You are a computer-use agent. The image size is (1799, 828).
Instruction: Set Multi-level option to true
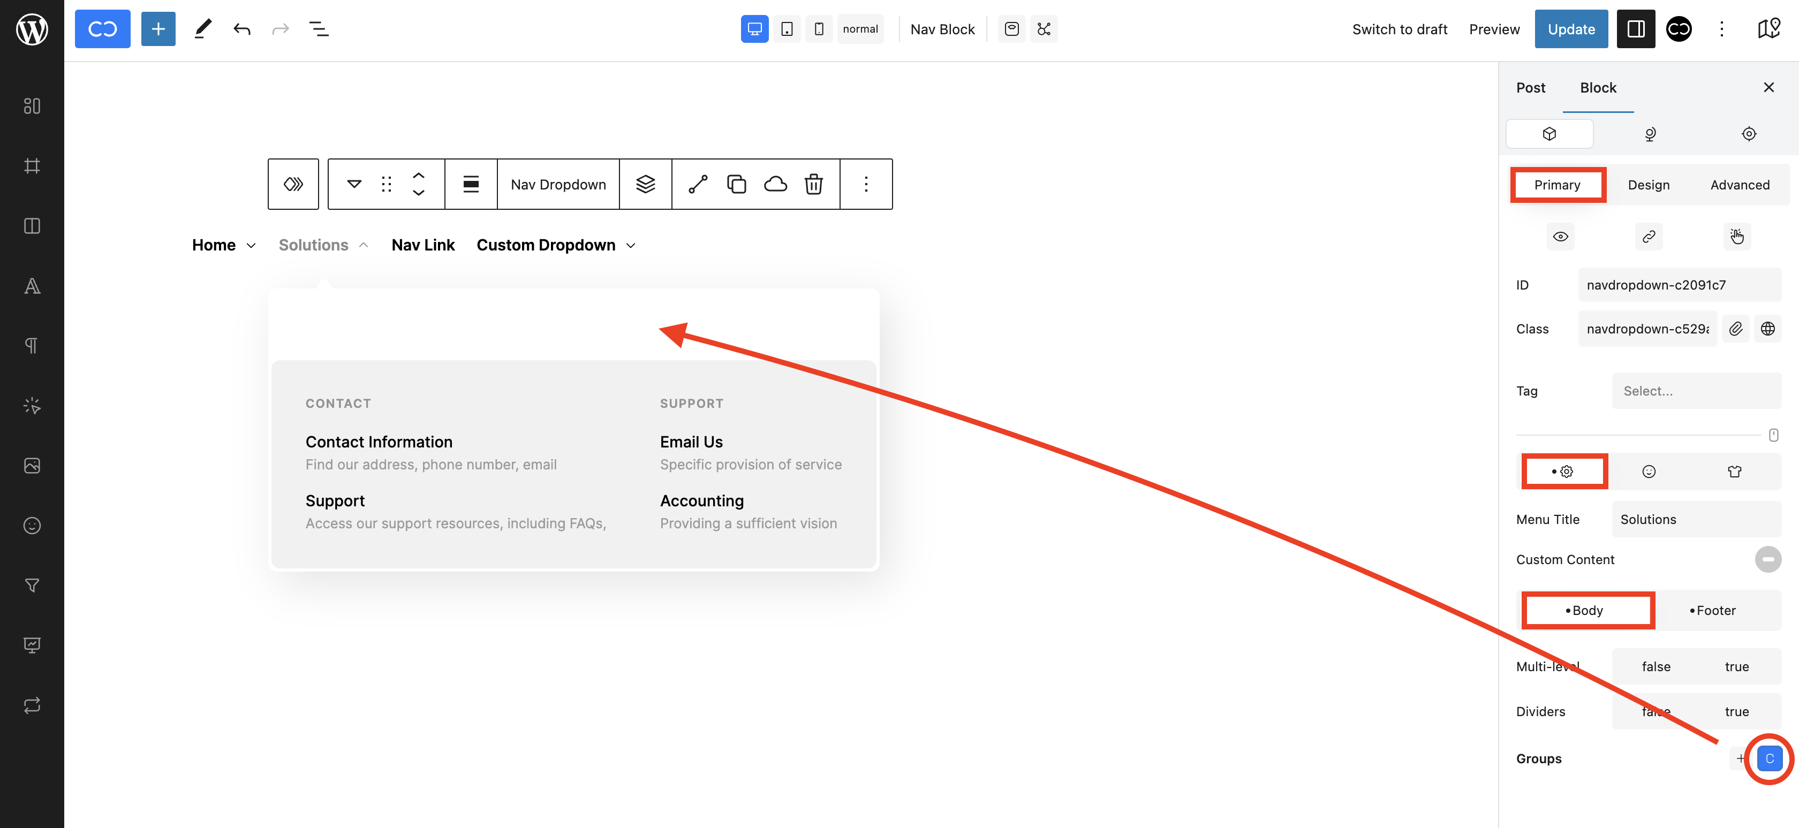[1736, 667]
